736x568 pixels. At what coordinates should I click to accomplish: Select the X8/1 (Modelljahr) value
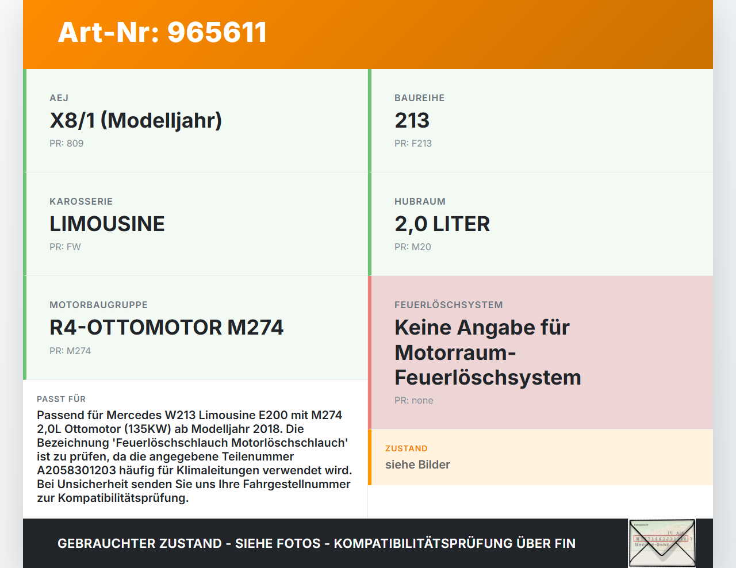[136, 120]
